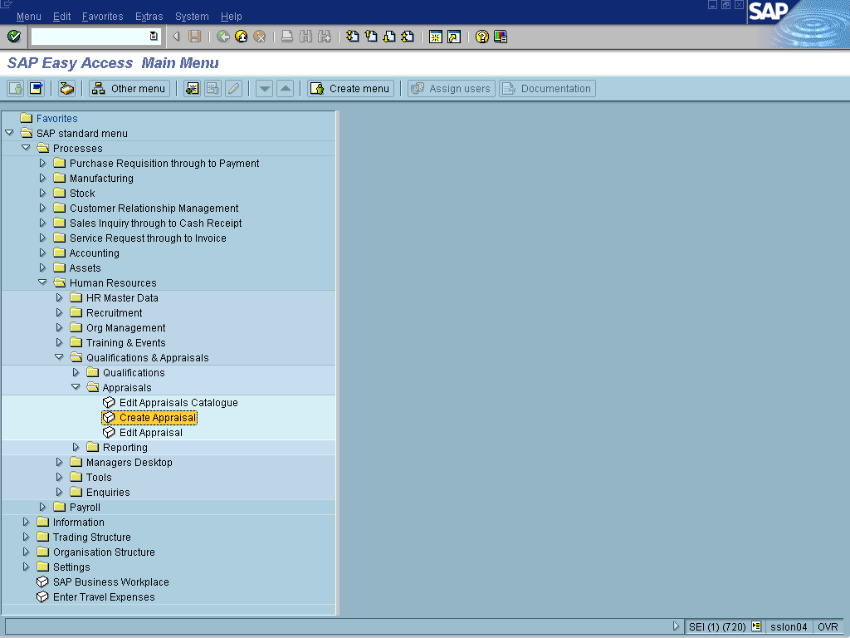Open the Edit menu

pos(61,17)
